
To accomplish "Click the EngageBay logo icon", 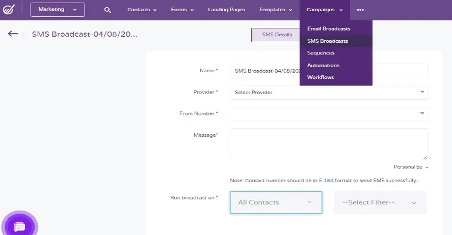I will pyautogui.click(x=9, y=10).
